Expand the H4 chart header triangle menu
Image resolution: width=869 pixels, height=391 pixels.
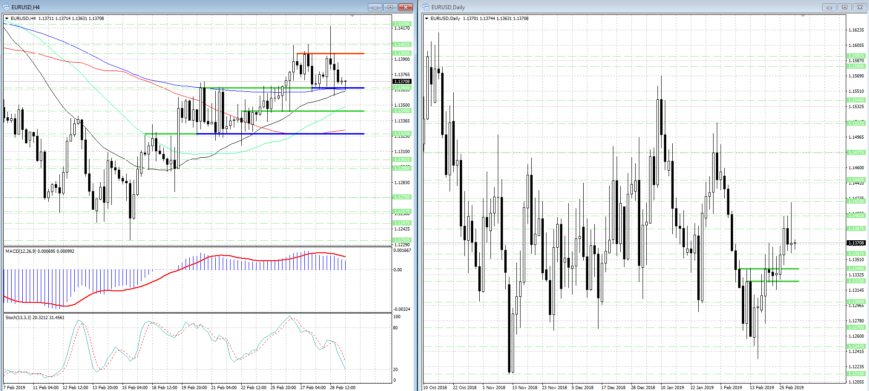7,19
